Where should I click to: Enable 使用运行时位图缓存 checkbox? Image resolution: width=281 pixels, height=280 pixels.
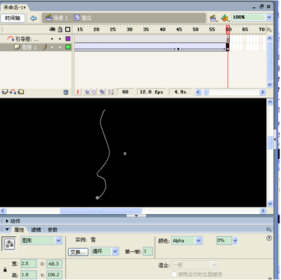[x=174, y=274]
